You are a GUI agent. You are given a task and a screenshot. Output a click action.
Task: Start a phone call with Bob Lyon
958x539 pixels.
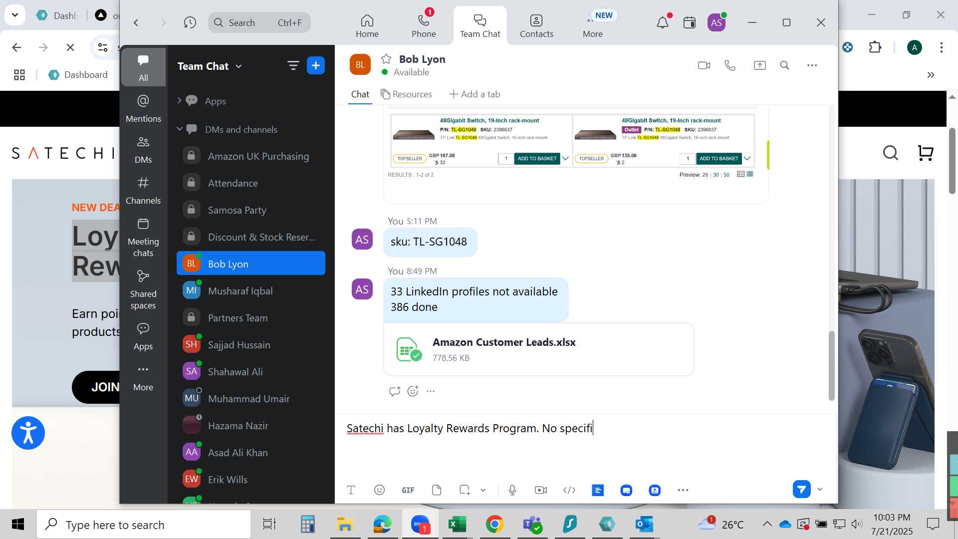[x=730, y=65]
